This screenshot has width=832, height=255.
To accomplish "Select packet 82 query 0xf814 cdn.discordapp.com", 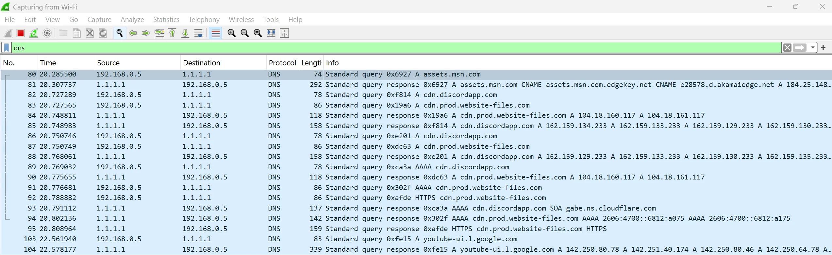I will [416, 95].
